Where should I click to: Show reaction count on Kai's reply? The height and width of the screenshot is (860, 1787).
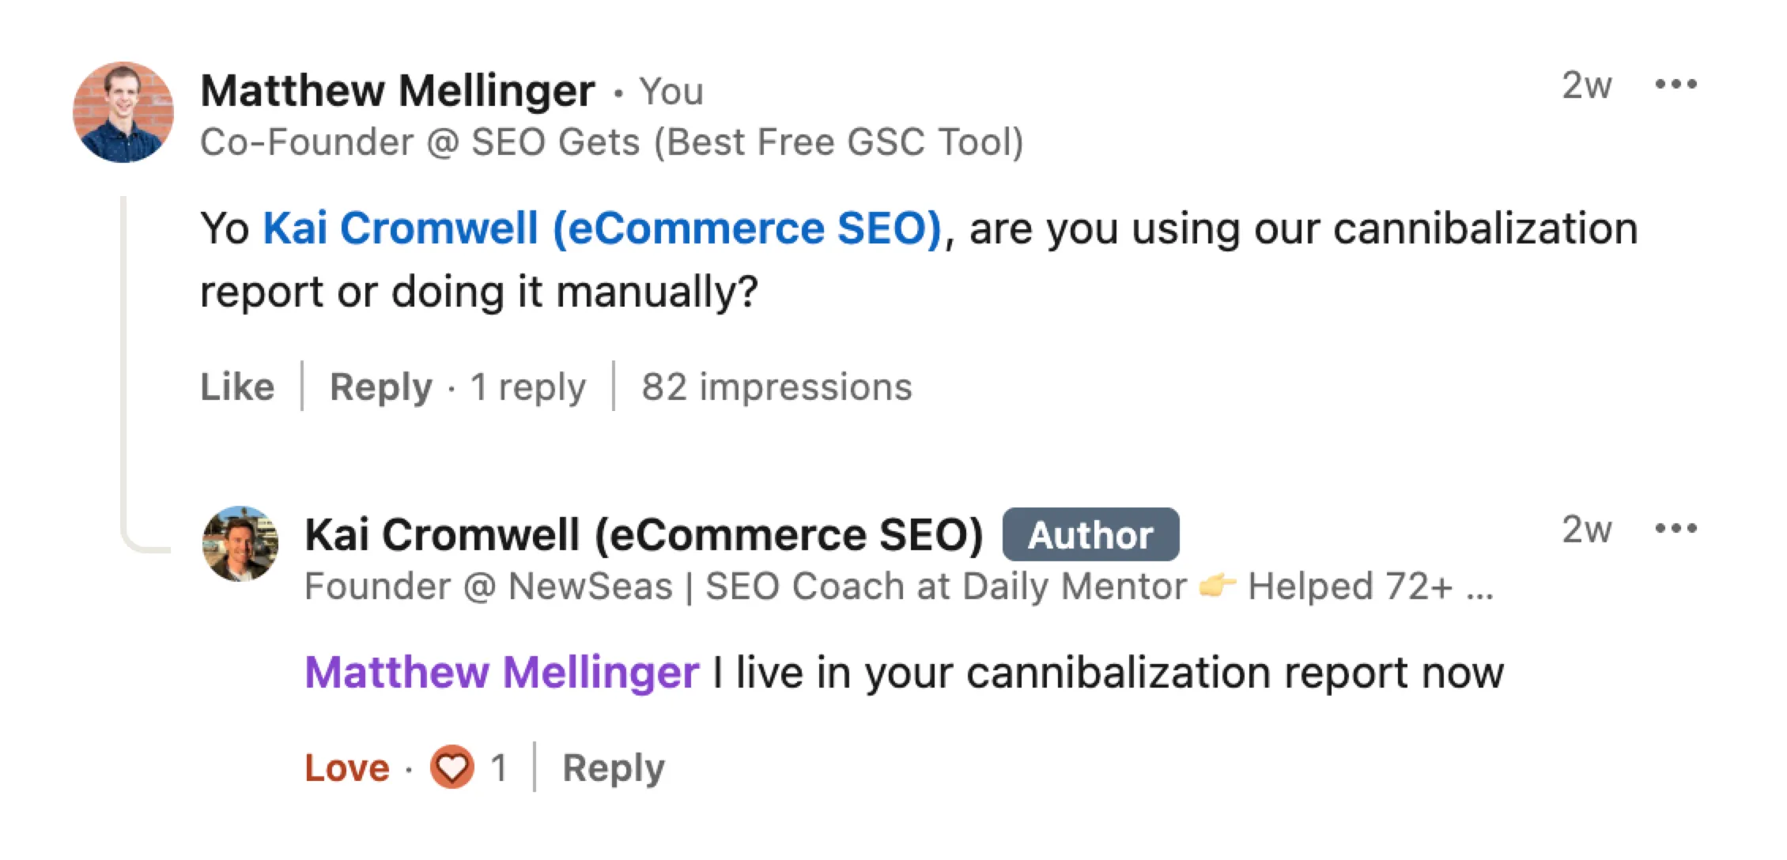click(x=498, y=768)
